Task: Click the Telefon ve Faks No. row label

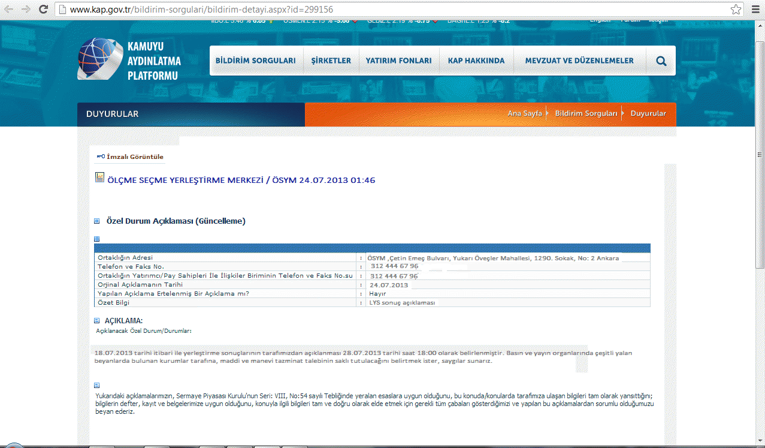Action: 131,267
